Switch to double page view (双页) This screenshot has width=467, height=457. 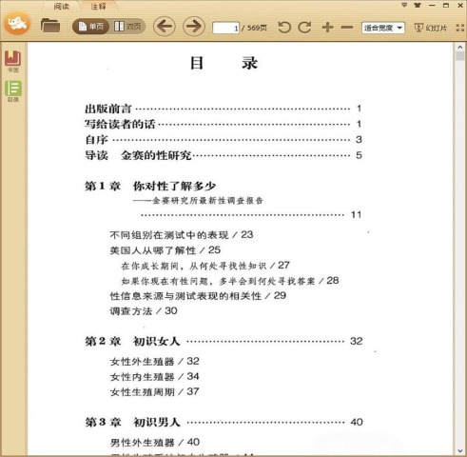pyautogui.click(x=127, y=27)
